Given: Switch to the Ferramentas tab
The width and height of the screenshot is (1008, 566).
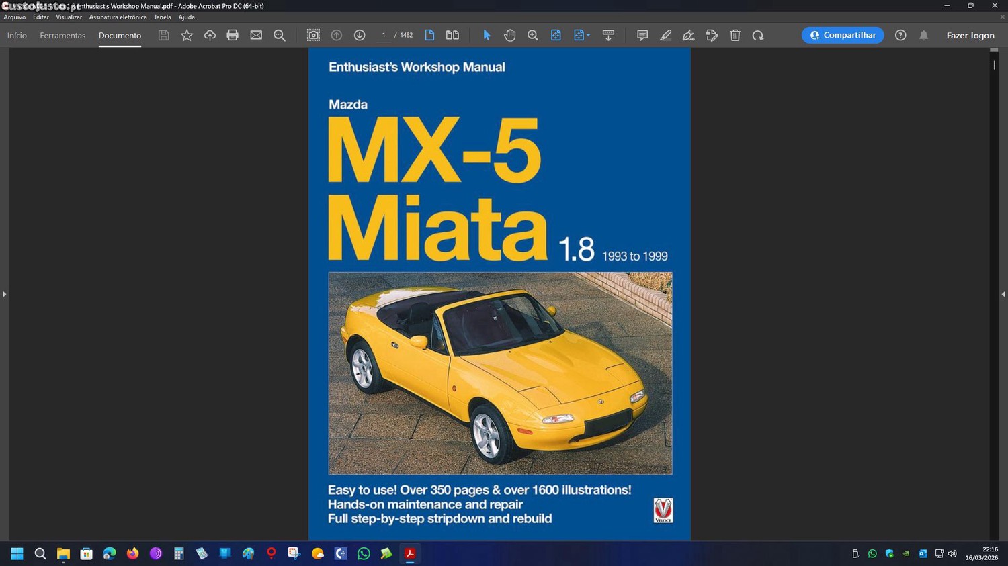Looking at the screenshot, I should click(x=62, y=35).
